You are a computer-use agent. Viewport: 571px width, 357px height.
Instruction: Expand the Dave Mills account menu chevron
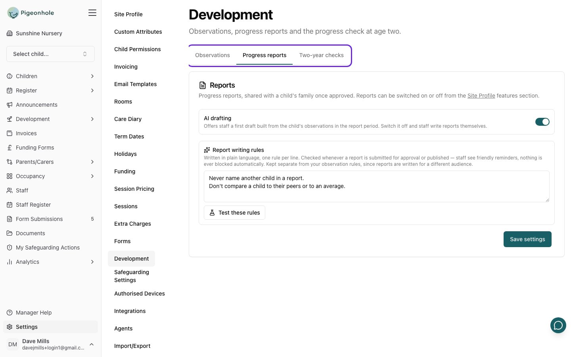click(x=92, y=344)
